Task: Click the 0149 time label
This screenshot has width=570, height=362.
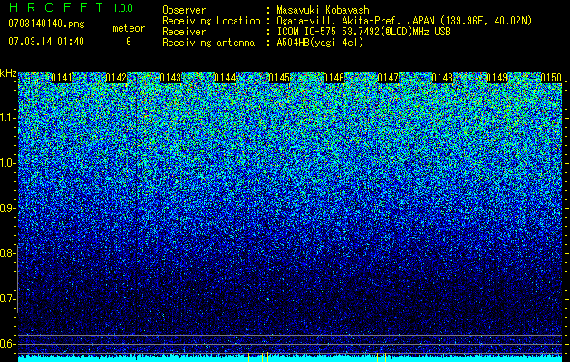Action: (x=497, y=78)
